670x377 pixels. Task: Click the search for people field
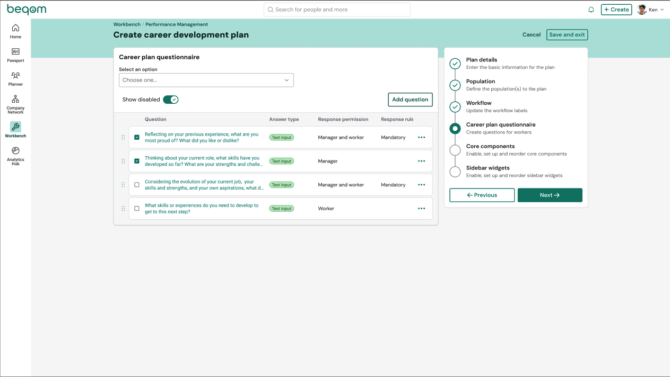(x=337, y=10)
